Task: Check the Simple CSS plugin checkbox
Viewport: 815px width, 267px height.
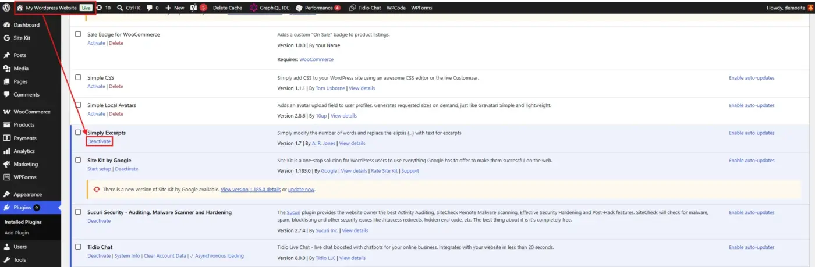Action: (x=78, y=77)
